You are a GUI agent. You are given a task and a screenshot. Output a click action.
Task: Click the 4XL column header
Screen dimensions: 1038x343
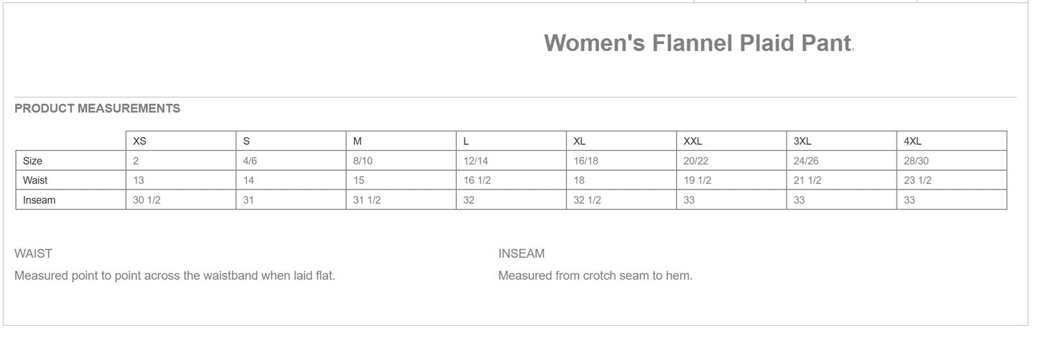point(912,141)
